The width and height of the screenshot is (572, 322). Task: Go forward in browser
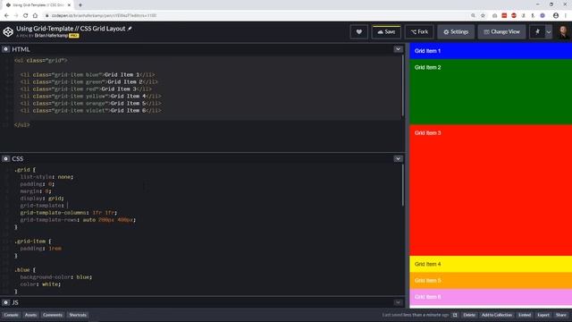(x=16, y=16)
